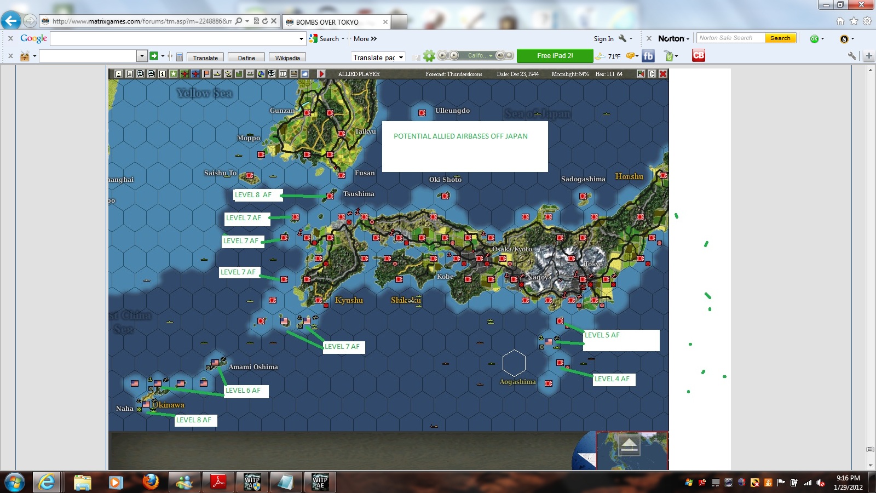The width and height of the screenshot is (876, 493).
Task: Click the Free iPad 2! green button
Action: pos(555,56)
